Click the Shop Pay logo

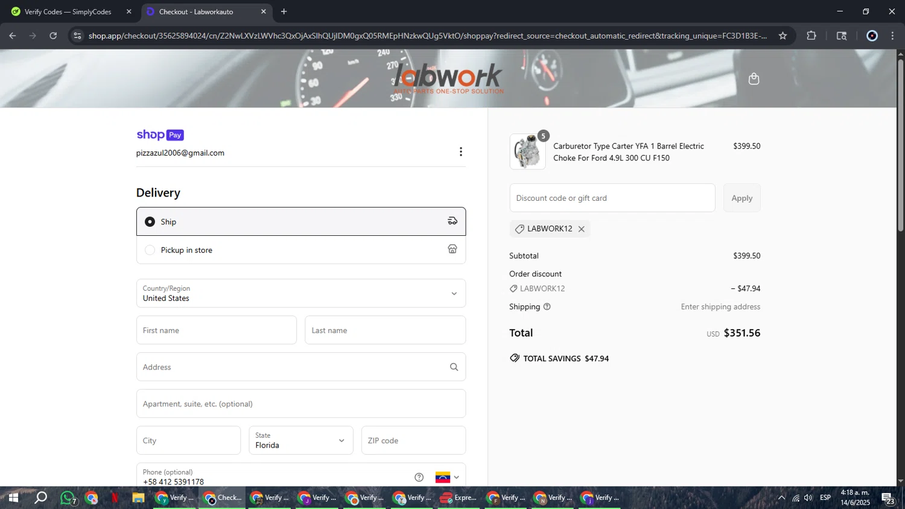click(160, 134)
